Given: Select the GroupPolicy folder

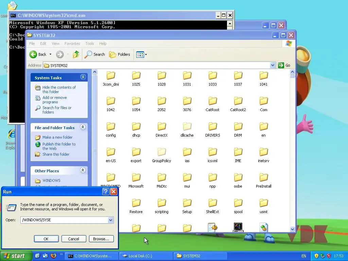Looking at the screenshot, I should click(161, 155).
